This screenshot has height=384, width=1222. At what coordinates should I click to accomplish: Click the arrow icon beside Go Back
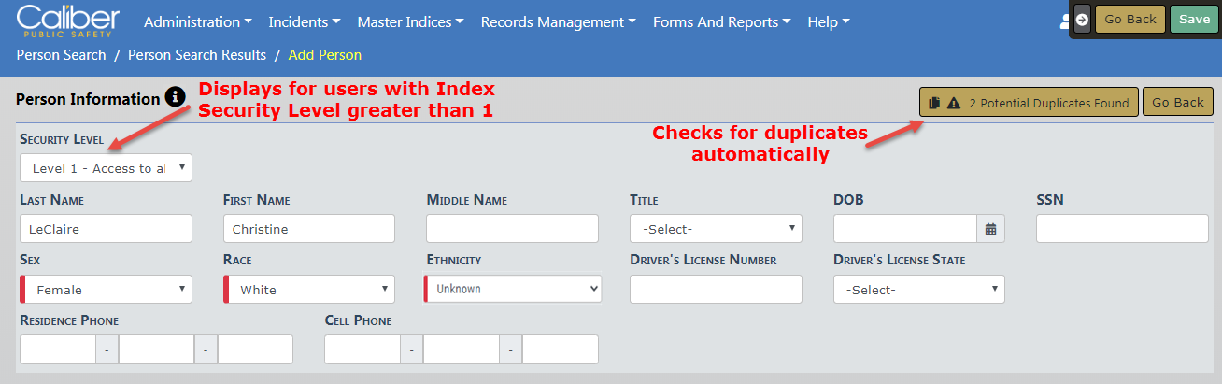coord(1082,20)
